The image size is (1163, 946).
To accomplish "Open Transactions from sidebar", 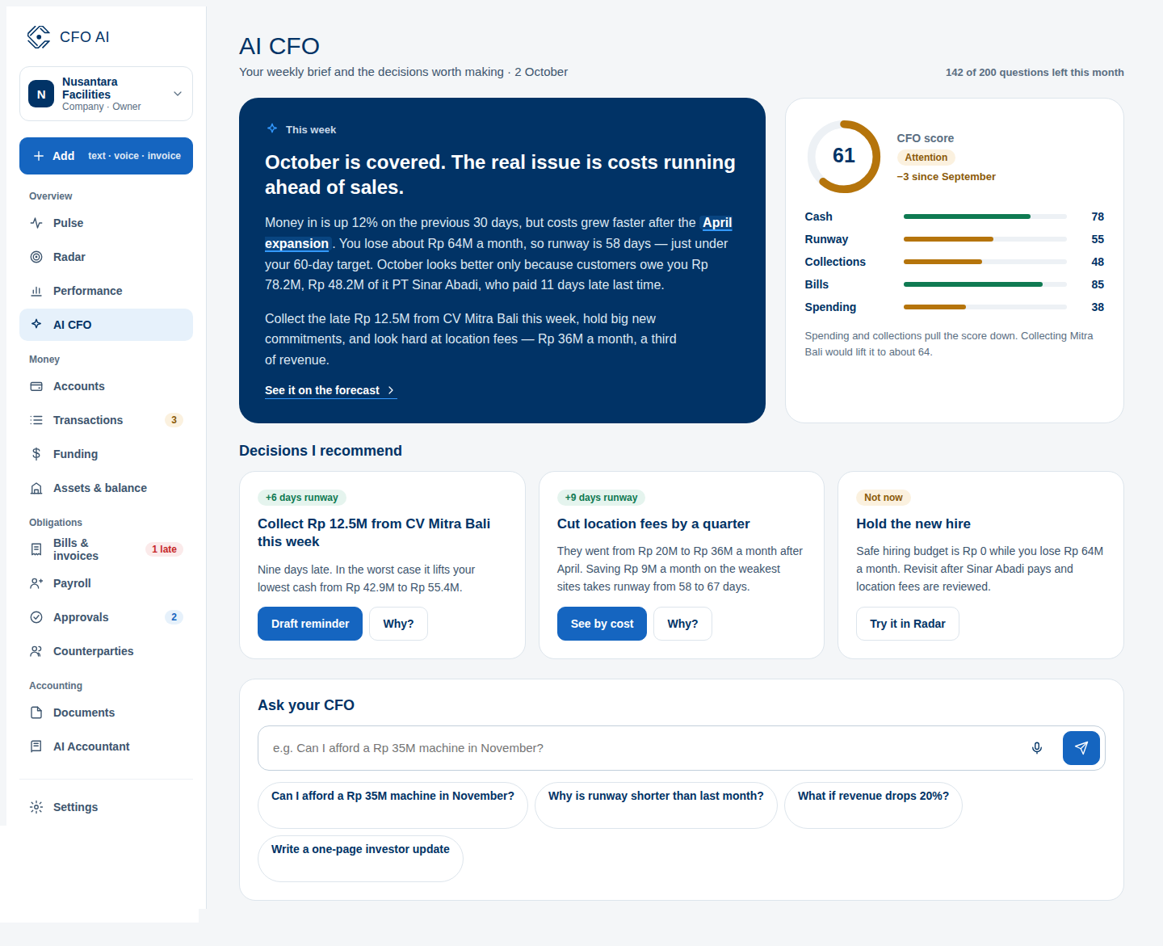I will coord(106,420).
